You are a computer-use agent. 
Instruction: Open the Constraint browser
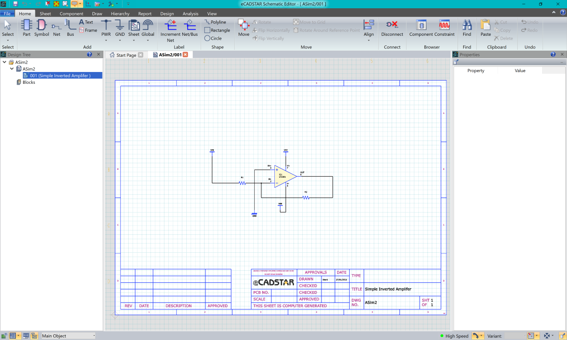444,27
